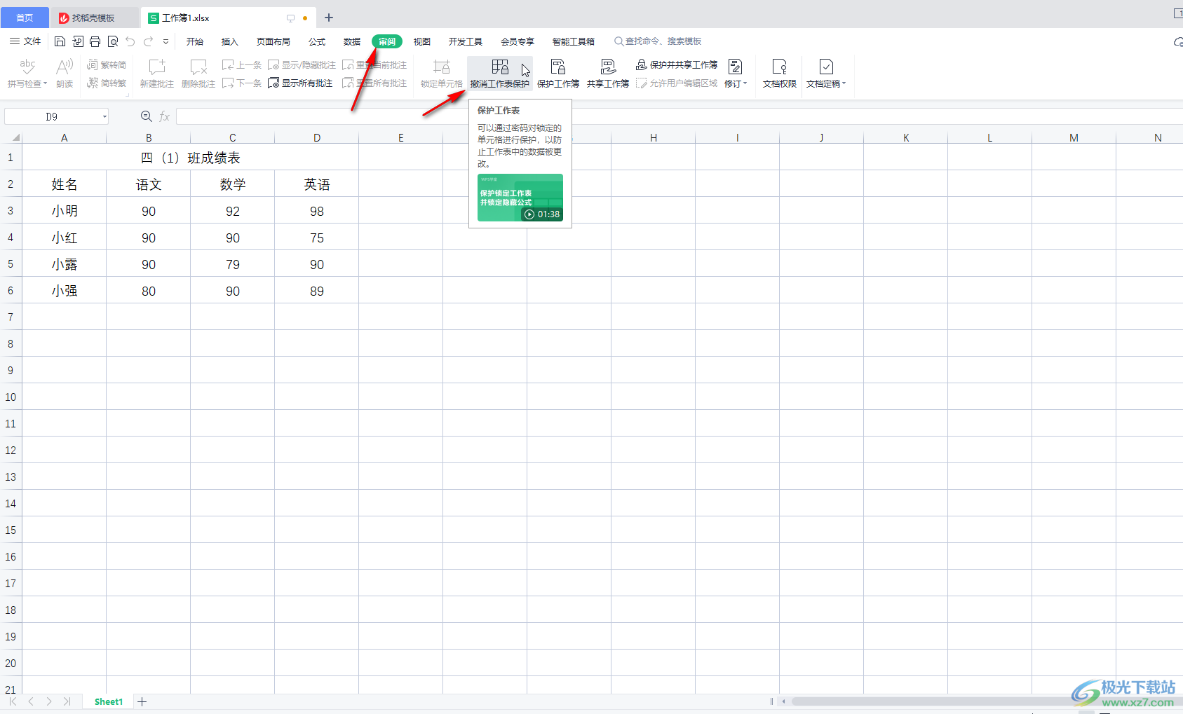Switch to the 开始 ribbon tab
Viewport: 1183px width, 714px height.
(x=195, y=41)
